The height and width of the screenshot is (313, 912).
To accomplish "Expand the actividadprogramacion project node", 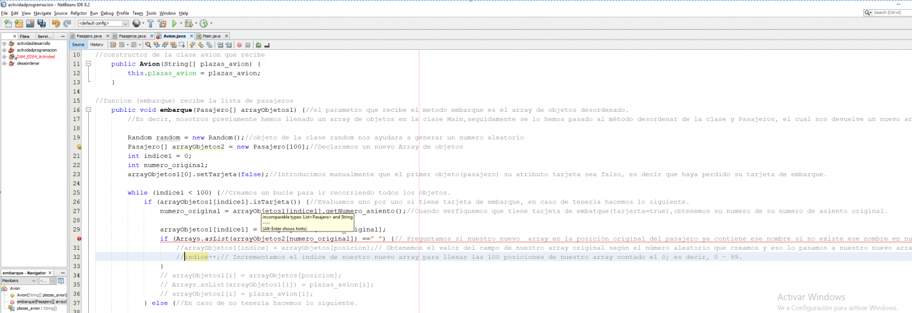I will click(x=4, y=50).
